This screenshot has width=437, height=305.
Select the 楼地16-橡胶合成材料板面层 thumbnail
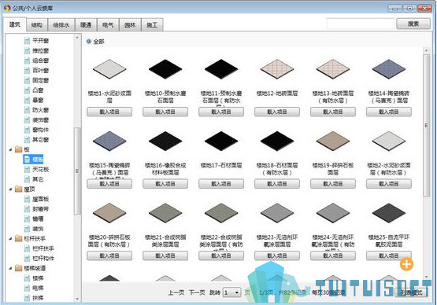165,141
